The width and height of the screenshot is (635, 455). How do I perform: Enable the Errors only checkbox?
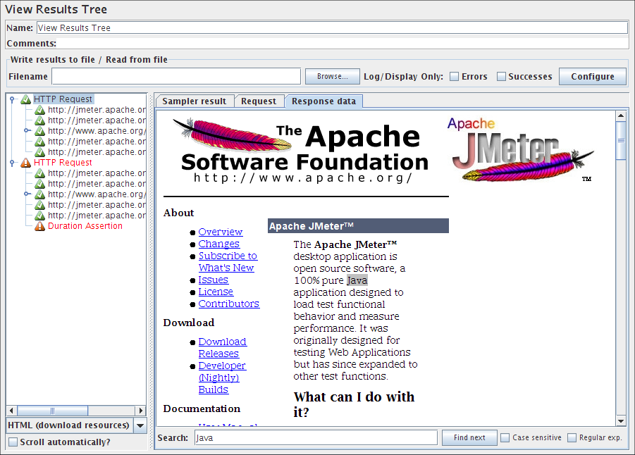[x=455, y=77]
